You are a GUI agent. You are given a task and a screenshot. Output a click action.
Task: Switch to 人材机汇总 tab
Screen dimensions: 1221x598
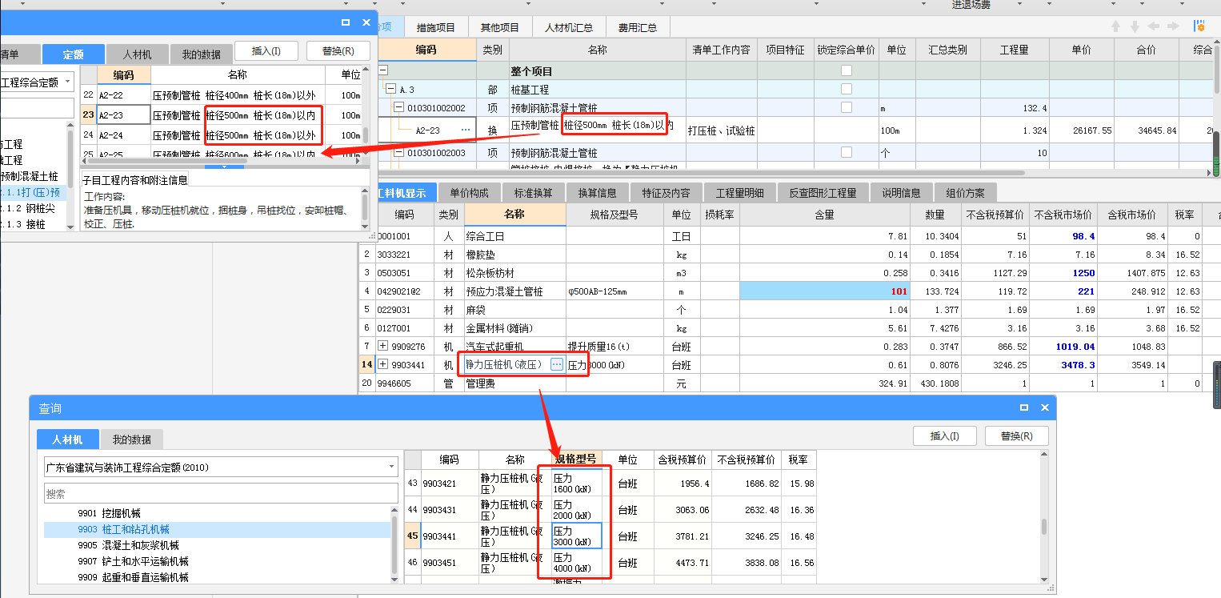tap(569, 27)
